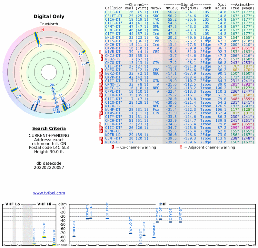Open the www.tvfool.com link
Screen dimensions: 258x248
tap(49, 193)
